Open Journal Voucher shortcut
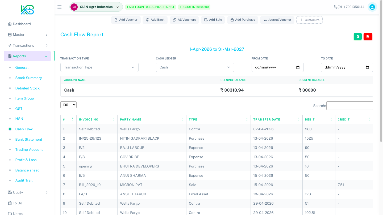The width and height of the screenshot is (383, 215). tap(277, 20)
